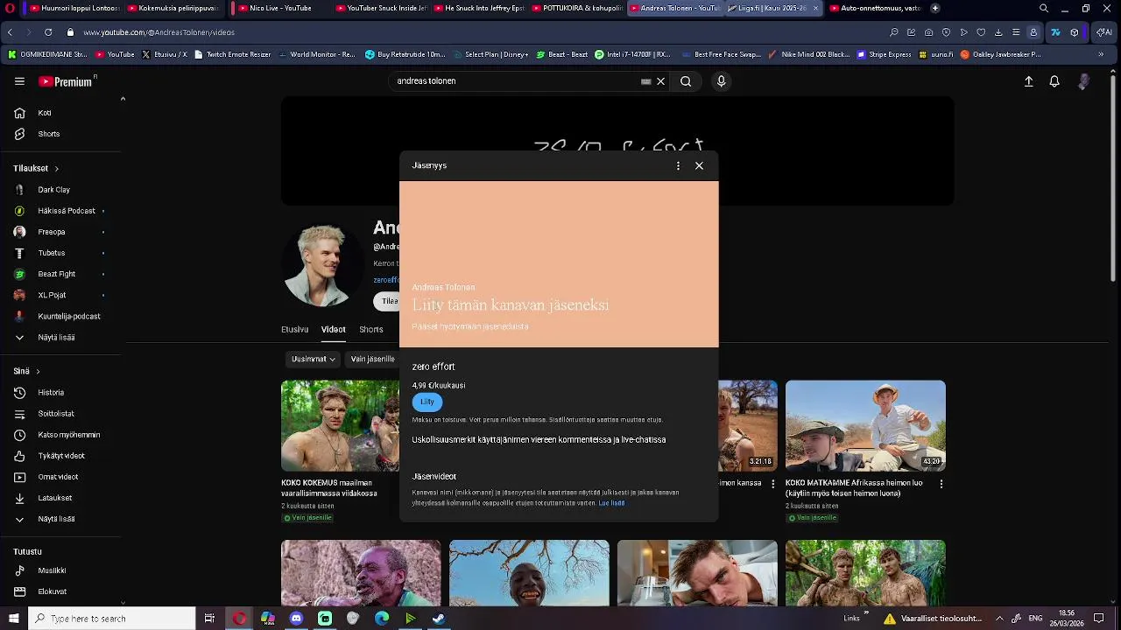This screenshot has width=1121, height=630.
Task: Open Tykätyt videot in the sidebar
Action: (60, 456)
